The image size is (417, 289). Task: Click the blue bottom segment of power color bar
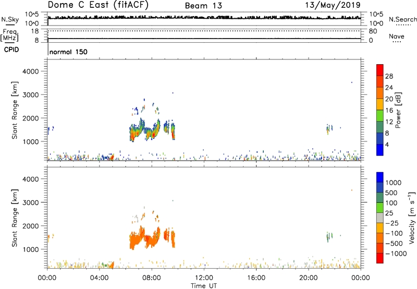[380, 150]
